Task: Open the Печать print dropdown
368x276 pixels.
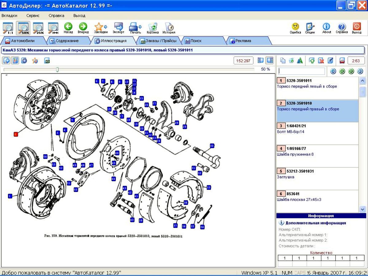Action: click(135, 28)
